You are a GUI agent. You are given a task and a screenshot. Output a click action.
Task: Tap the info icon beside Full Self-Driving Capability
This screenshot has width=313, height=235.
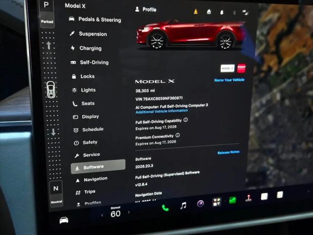185,120
